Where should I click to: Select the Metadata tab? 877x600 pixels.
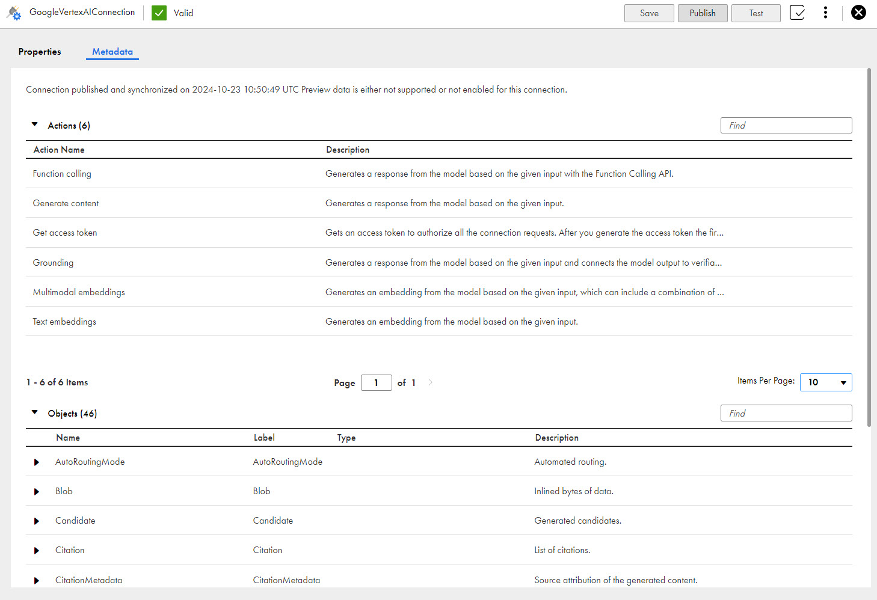[112, 52]
